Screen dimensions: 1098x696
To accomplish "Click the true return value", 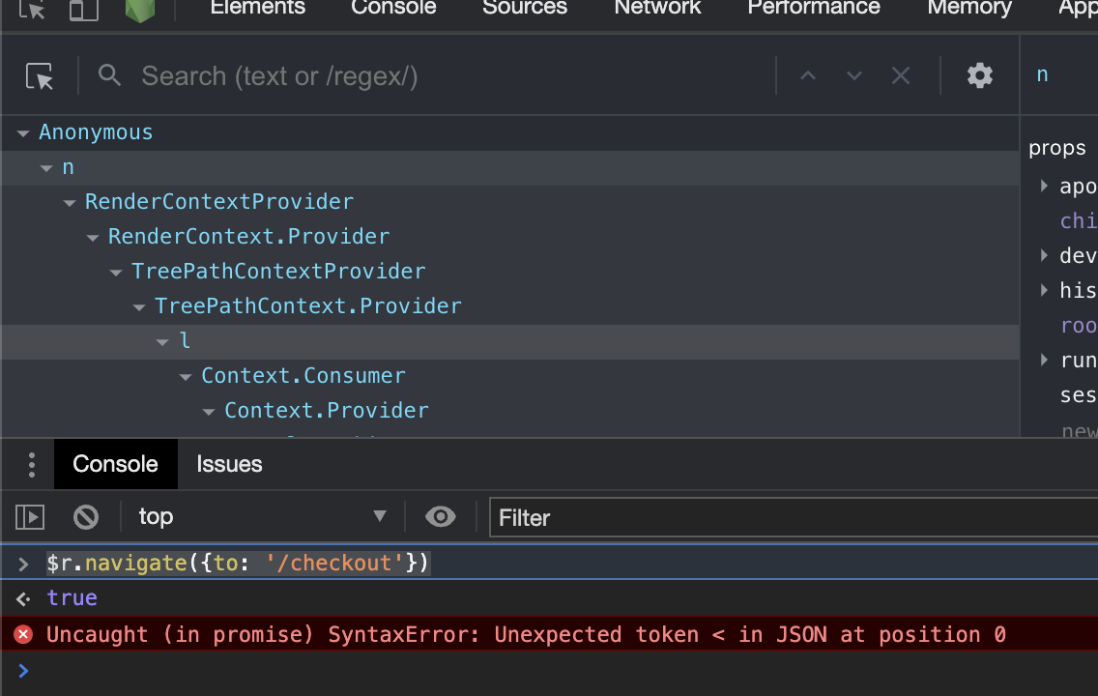I will click(72, 598).
